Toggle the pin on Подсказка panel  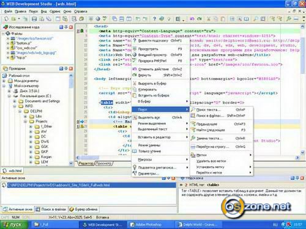(297, 178)
